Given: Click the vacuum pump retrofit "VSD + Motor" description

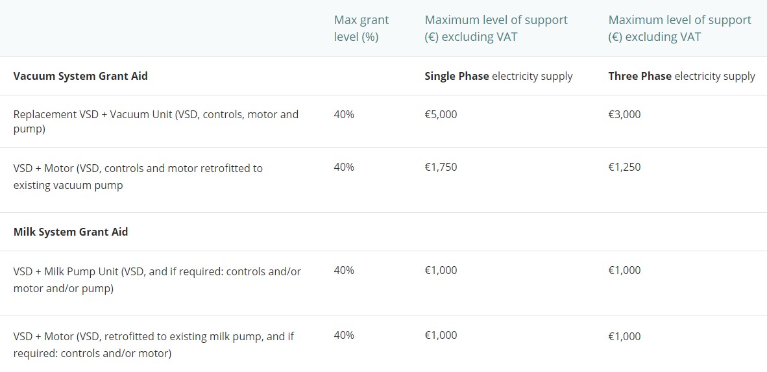Looking at the screenshot, I should click(138, 177).
